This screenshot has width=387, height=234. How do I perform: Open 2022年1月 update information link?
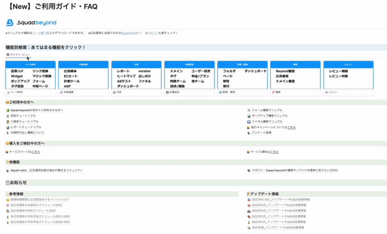[279, 222]
